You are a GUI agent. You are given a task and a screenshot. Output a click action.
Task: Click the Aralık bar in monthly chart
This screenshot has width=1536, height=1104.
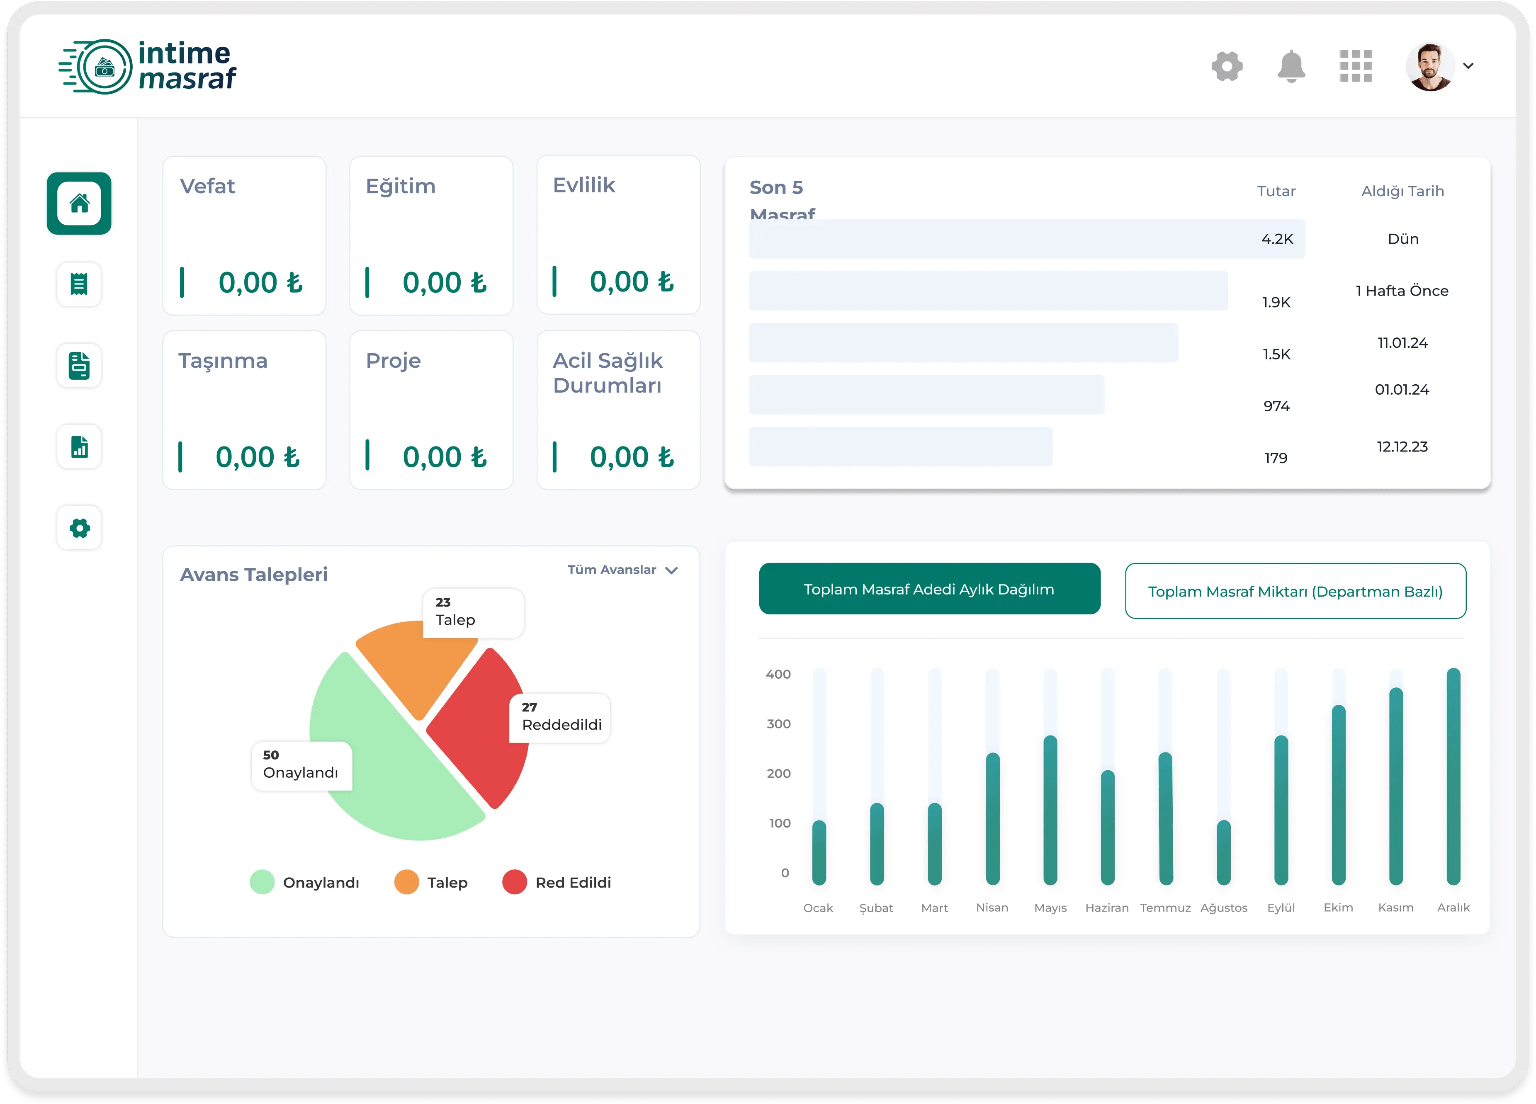(1453, 776)
